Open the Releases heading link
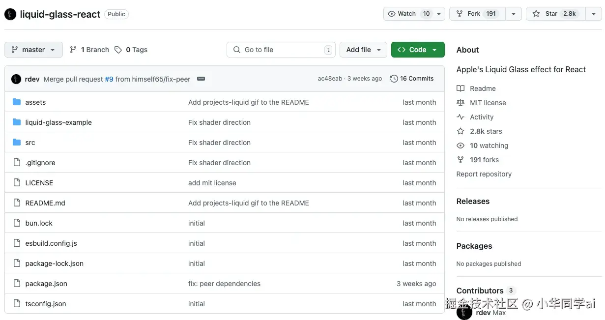Viewport: 605px width, 320px height. click(473, 201)
